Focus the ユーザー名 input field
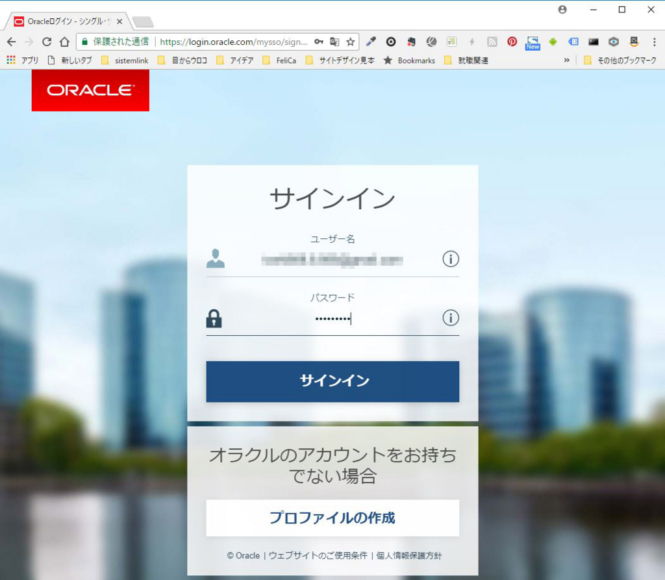This screenshot has height=580, width=665. (x=332, y=258)
